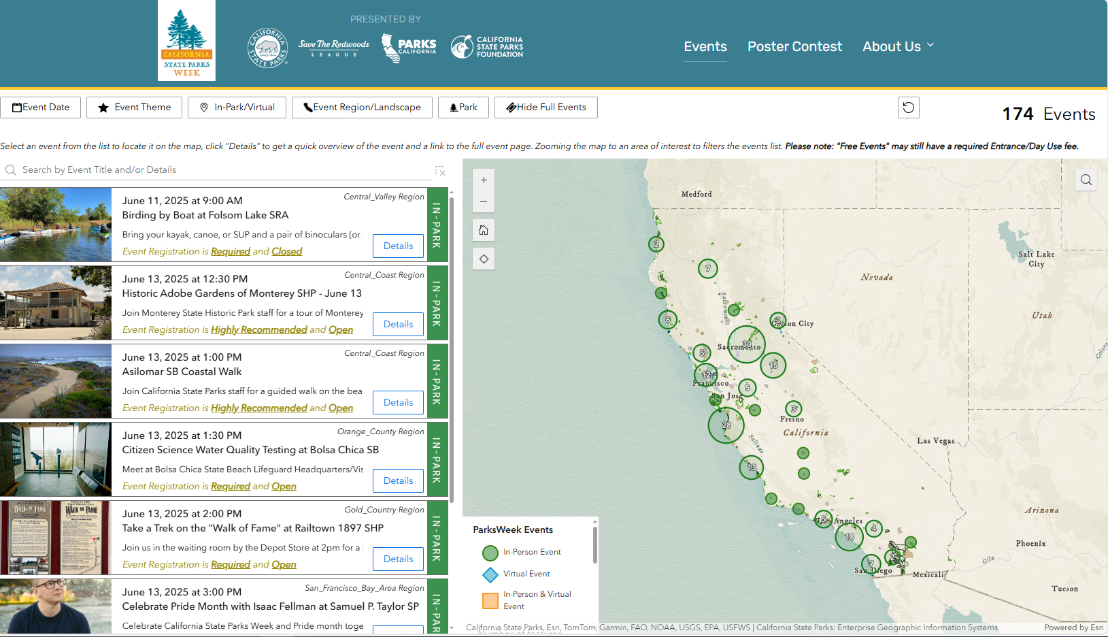The image size is (1108, 637).
Task: Click Details for Asilomar SB Coastal Walk
Action: click(x=398, y=402)
